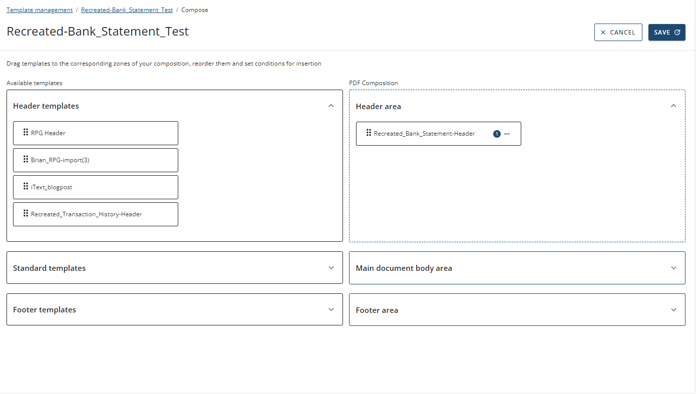Viewport: 696px width, 394px height.
Task: Click drag handle of Brian_RPG-import(3) template
Action: coord(26,159)
